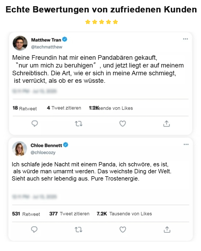View 377 quote tweets on Chloe's post

pyautogui.click(x=69, y=214)
